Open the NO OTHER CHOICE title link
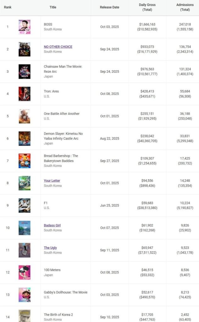Image resolution: width=199 pixels, height=322 pixels. pos(58,47)
